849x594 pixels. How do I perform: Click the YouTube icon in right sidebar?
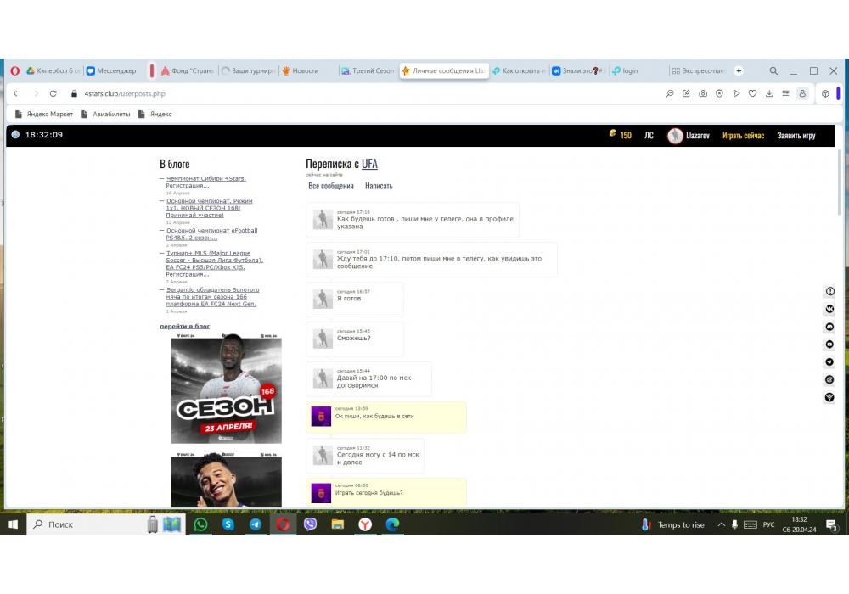829,345
